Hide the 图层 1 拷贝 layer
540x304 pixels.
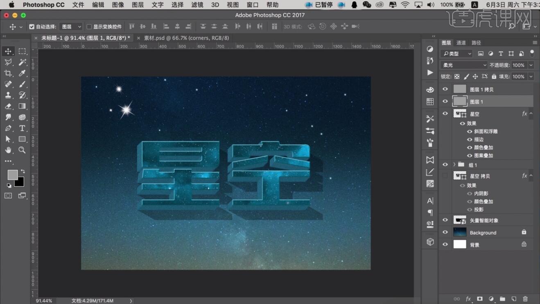coord(445,89)
